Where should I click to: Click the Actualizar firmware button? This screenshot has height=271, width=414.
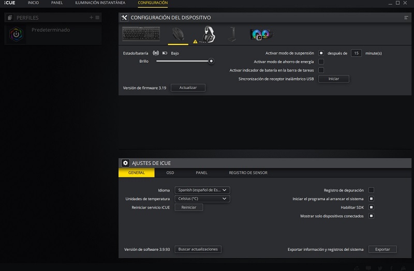188,88
